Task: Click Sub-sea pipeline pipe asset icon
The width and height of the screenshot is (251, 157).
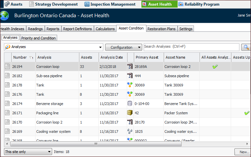Action: point(130,76)
